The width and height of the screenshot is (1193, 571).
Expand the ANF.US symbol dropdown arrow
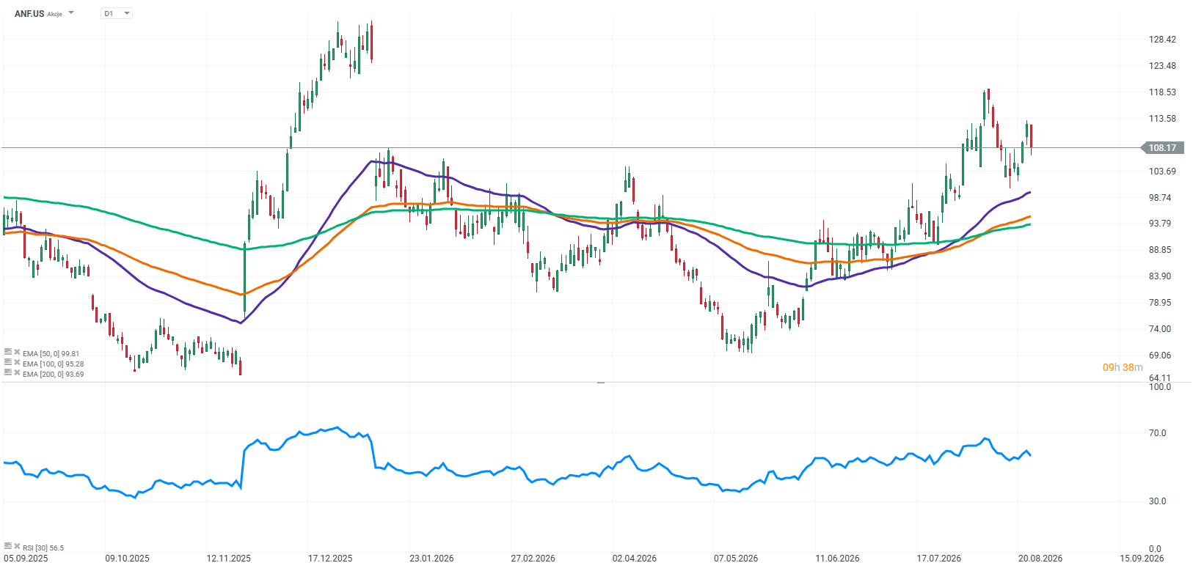click(71, 13)
